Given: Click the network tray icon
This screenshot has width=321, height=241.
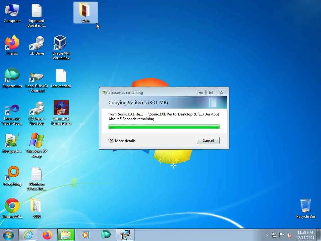Looking at the screenshot, I should point(274,235).
